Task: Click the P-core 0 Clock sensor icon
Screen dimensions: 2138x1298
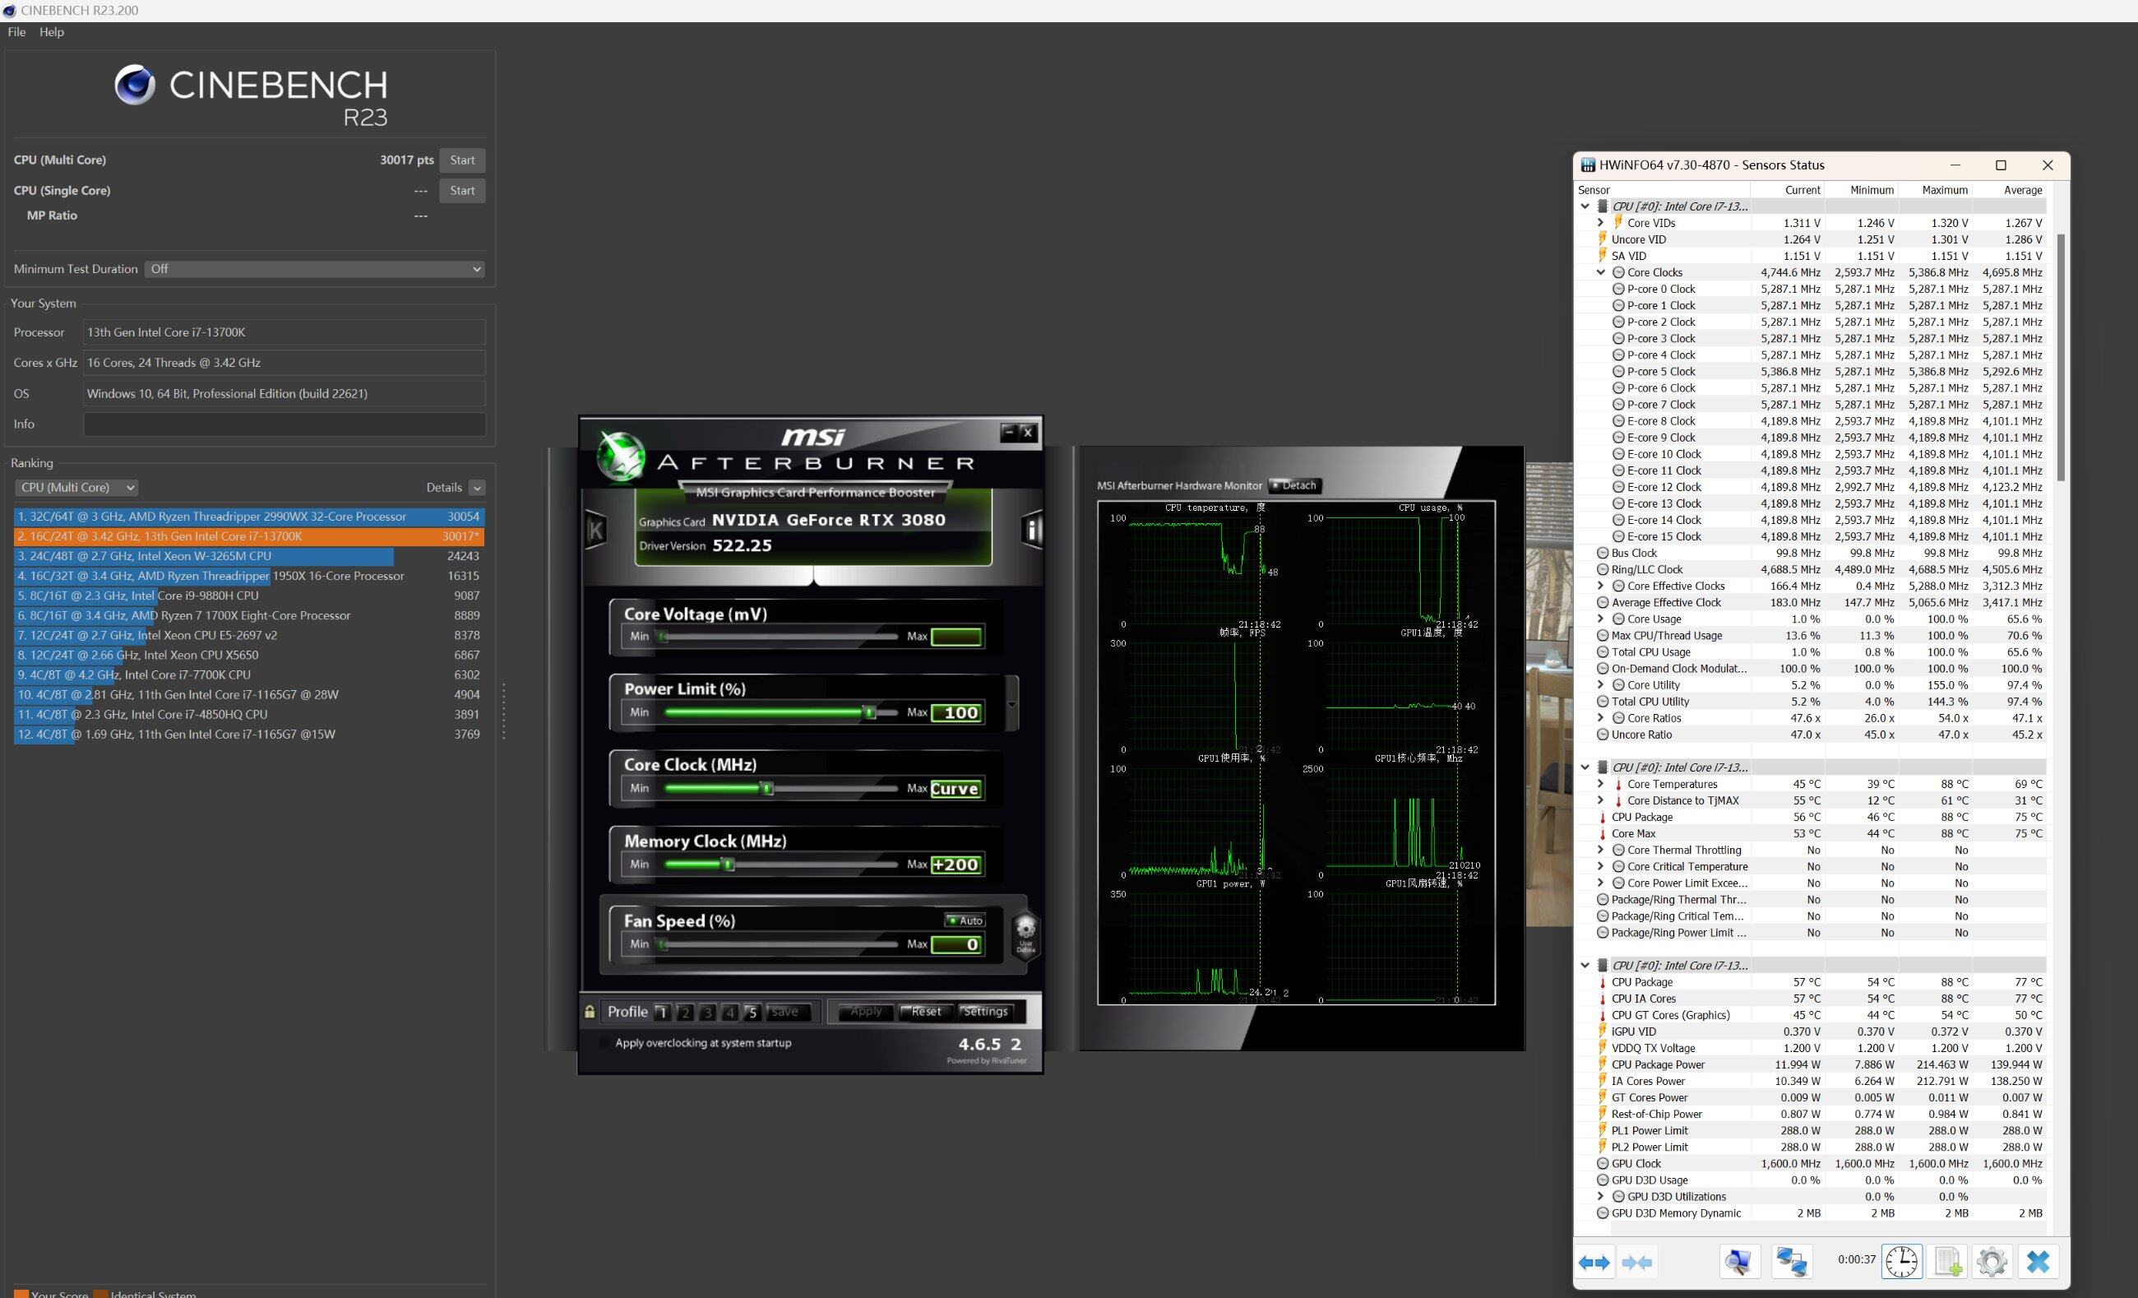Action: tap(1618, 289)
